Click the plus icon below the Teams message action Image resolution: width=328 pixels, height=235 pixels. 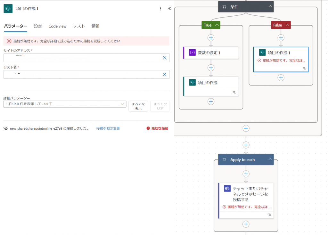[246, 224]
